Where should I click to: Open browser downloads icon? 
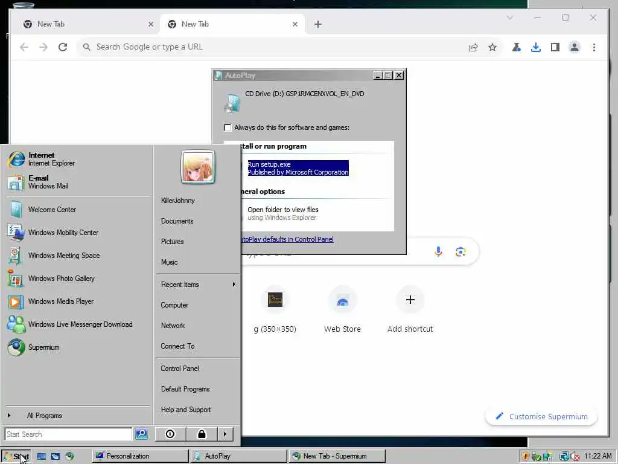click(536, 47)
